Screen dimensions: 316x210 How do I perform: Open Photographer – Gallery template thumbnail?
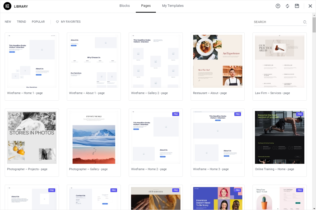tap(94, 137)
